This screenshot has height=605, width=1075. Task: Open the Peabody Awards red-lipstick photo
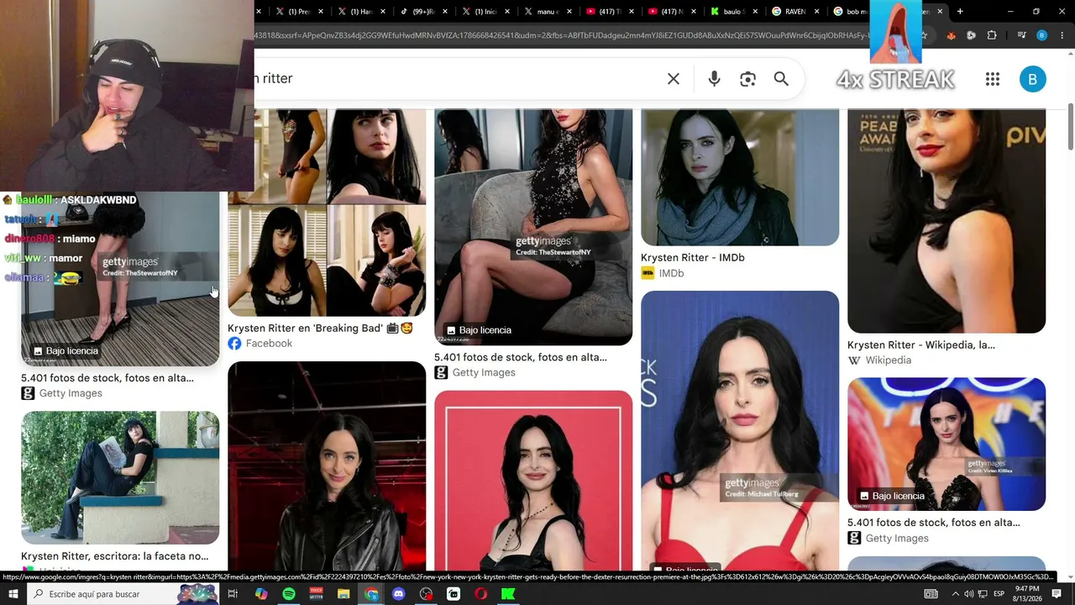(x=947, y=221)
